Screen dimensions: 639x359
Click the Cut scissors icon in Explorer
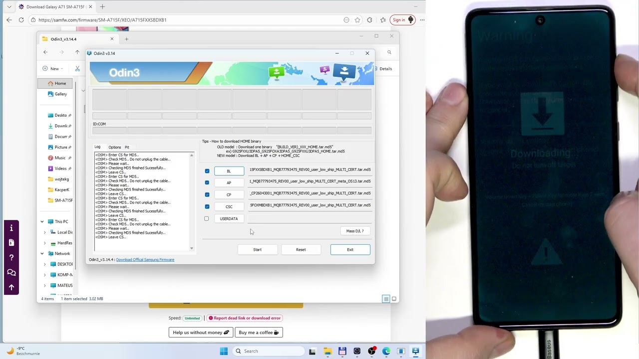pos(77,69)
